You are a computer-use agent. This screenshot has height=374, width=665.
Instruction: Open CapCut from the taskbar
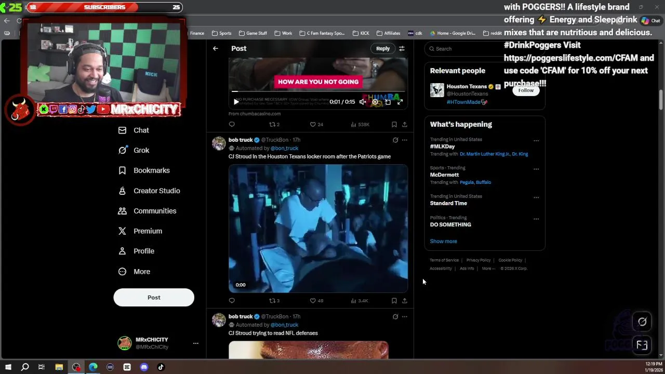pos(127,367)
